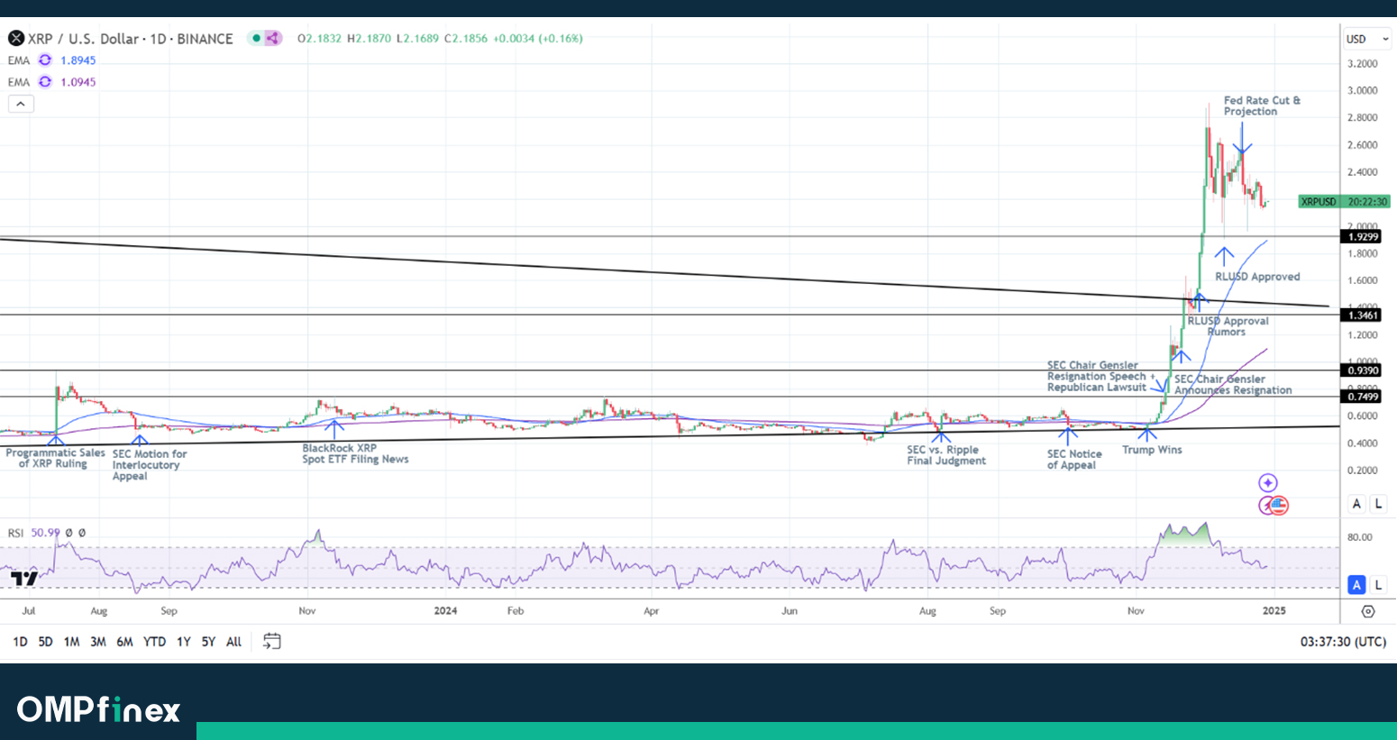
Task: Click the US flag economic event icon
Action: tap(1278, 506)
